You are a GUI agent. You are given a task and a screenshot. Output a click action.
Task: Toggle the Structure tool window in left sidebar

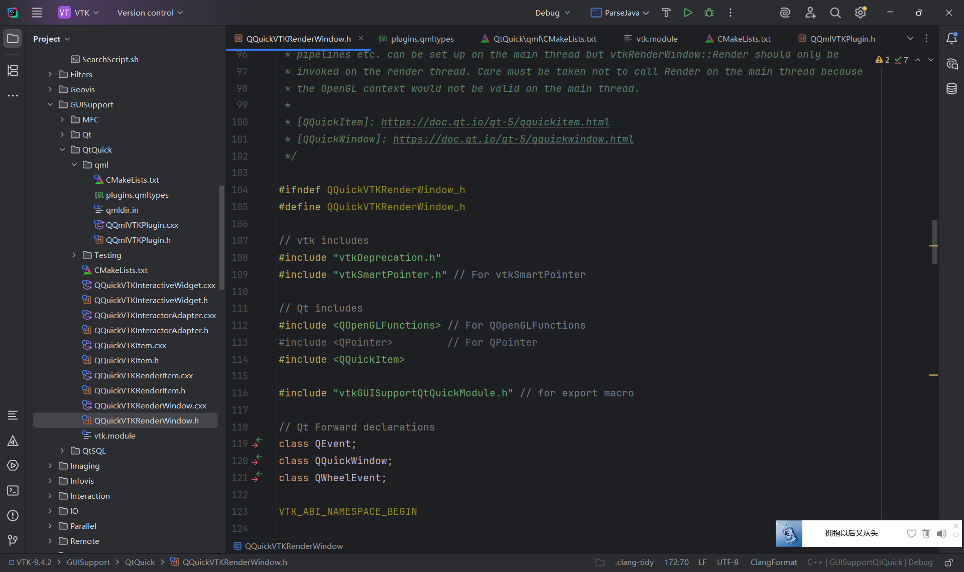(13, 71)
